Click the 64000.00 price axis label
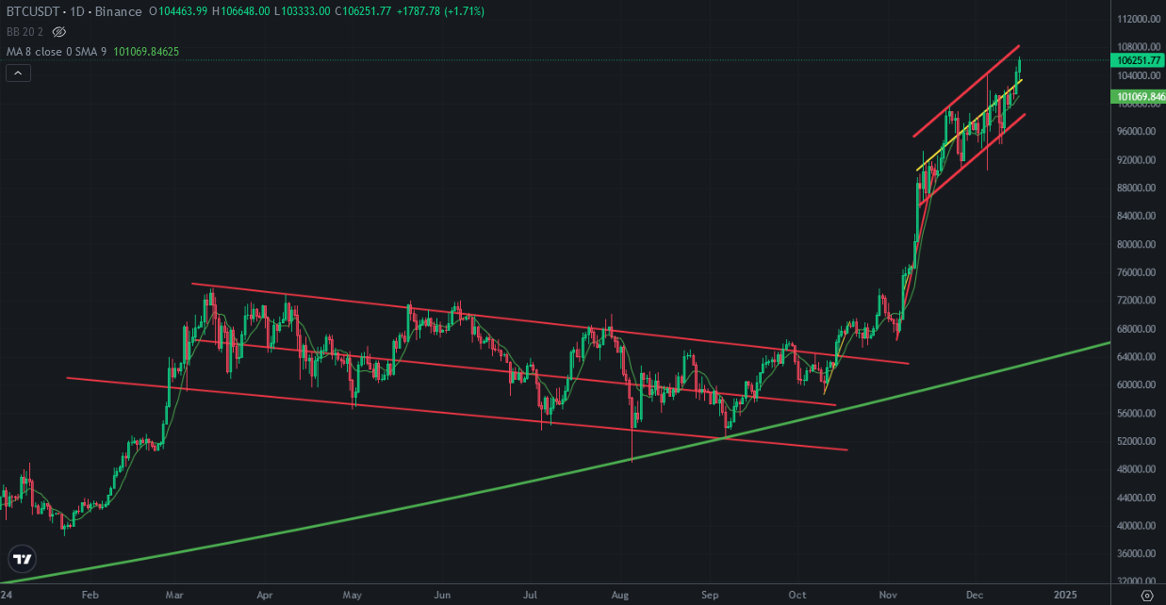 [1139, 357]
